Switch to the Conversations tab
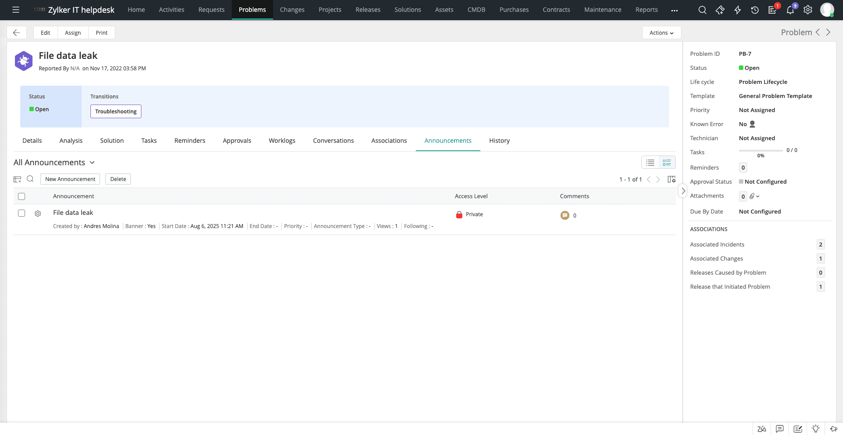The image size is (843, 435). point(333,141)
